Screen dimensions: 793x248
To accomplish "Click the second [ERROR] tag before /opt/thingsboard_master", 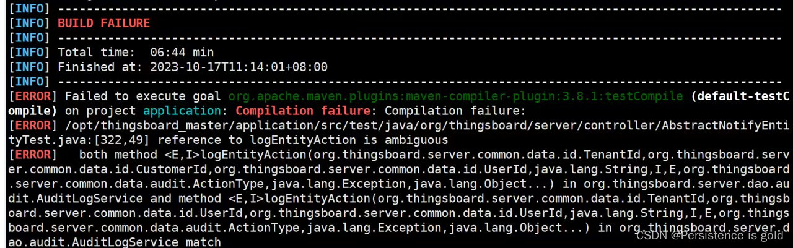I will click(x=32, y=126).
